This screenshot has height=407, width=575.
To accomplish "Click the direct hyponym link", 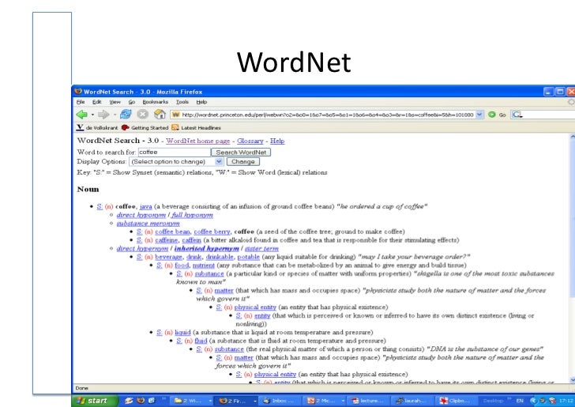I will (x=141, y=215).
